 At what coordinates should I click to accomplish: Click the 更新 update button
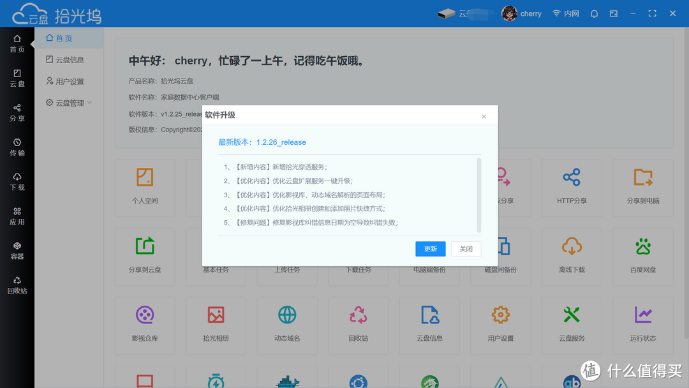[x=430, y=249]
